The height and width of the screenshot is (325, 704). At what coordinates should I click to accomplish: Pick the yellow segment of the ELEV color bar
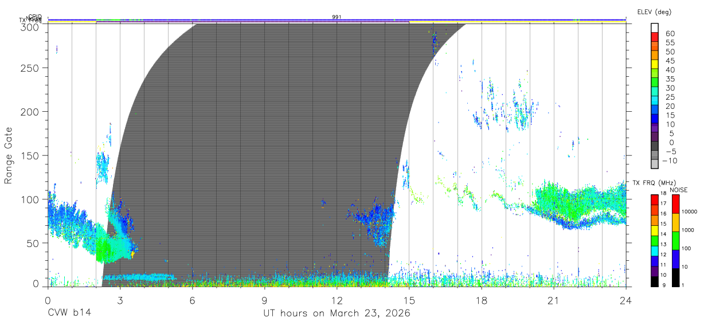655,65
